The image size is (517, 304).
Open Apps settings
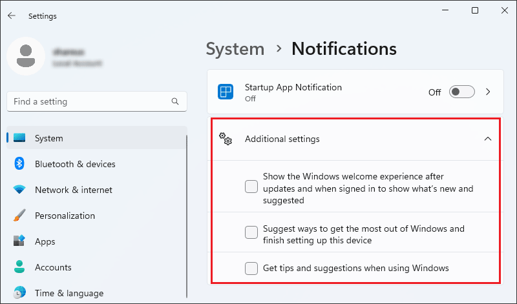coord(96,241)
